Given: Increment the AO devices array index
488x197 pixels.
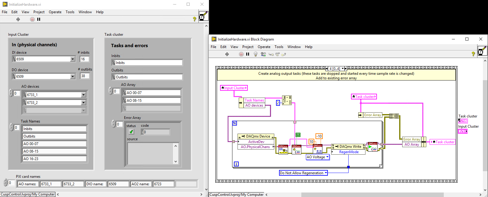Looking at the screenshot, I should click(11, 91).
